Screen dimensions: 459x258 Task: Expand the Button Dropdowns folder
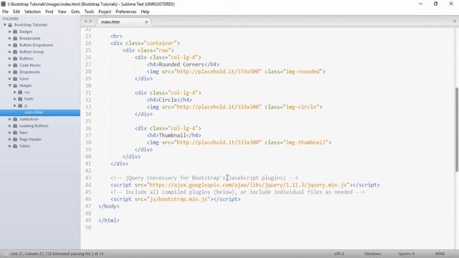click(x=10, y=45)
